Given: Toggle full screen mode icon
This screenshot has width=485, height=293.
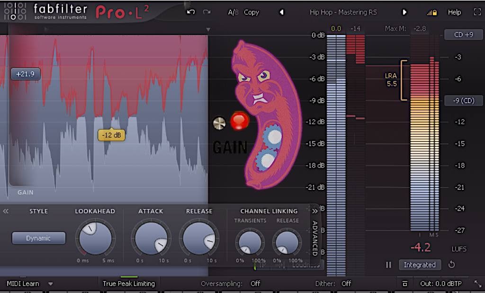Looking at the screenshot, I should pos(477,12).
